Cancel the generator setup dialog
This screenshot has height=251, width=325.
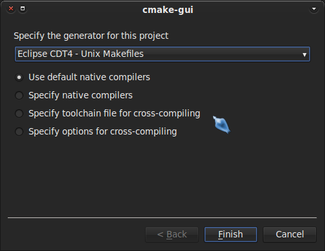click(289, 234)
